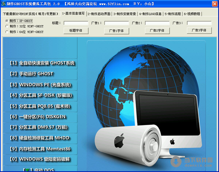
Task: Open the 5-制作流程 tab
Action: [173, 14]
